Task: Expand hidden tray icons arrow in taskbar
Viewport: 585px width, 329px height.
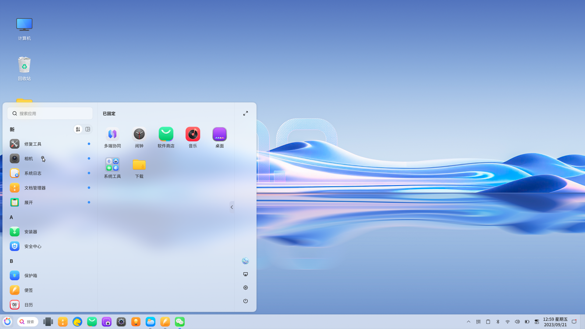Action: click(x=469, y=322)
